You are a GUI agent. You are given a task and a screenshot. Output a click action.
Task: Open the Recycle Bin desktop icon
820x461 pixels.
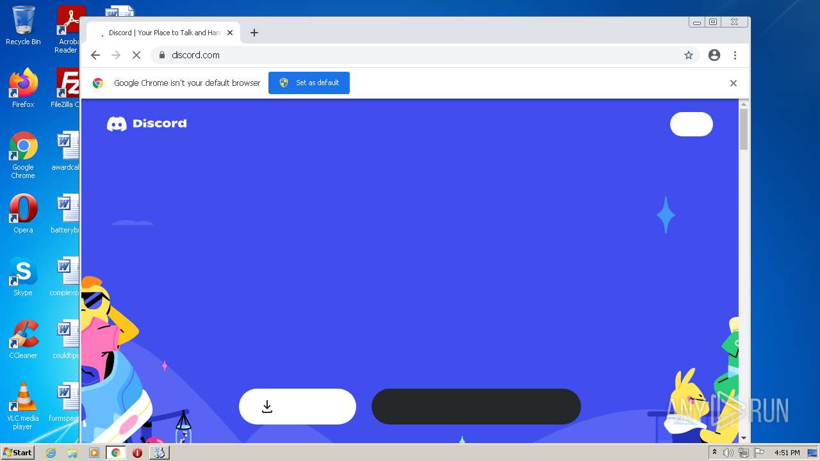(x=23, y=26)
